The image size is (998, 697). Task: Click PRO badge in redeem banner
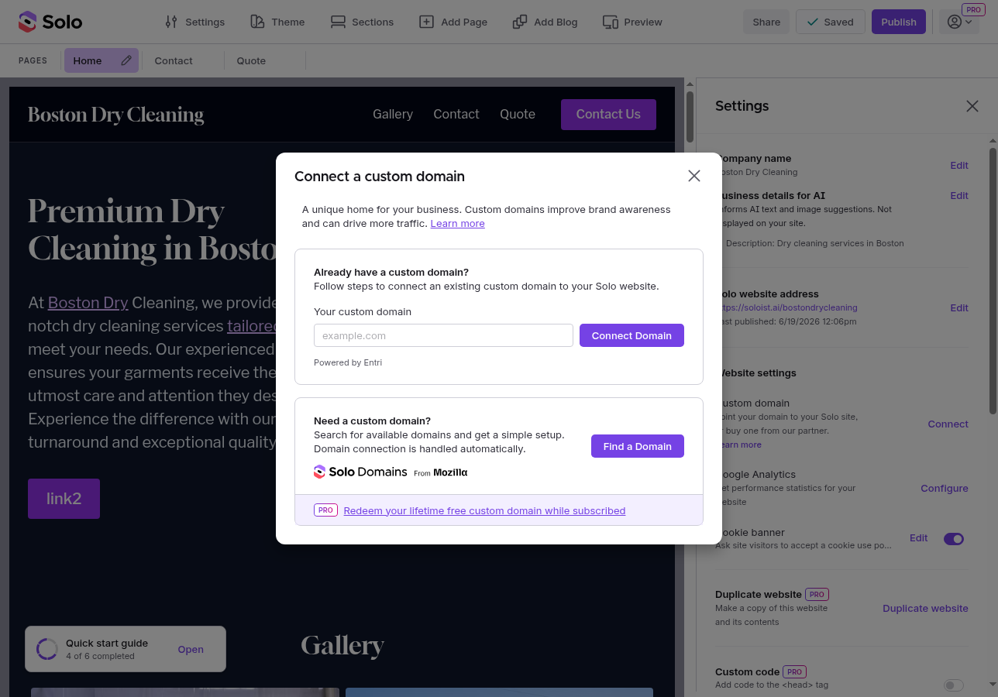(x=325, y=510)
